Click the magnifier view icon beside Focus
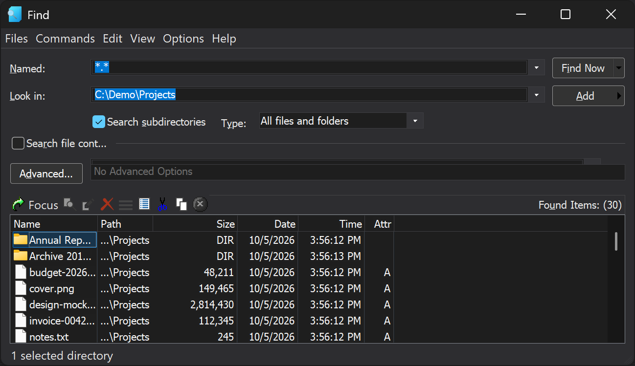The image size is (635, 366). pyautogui.click(x=70, y=204)
